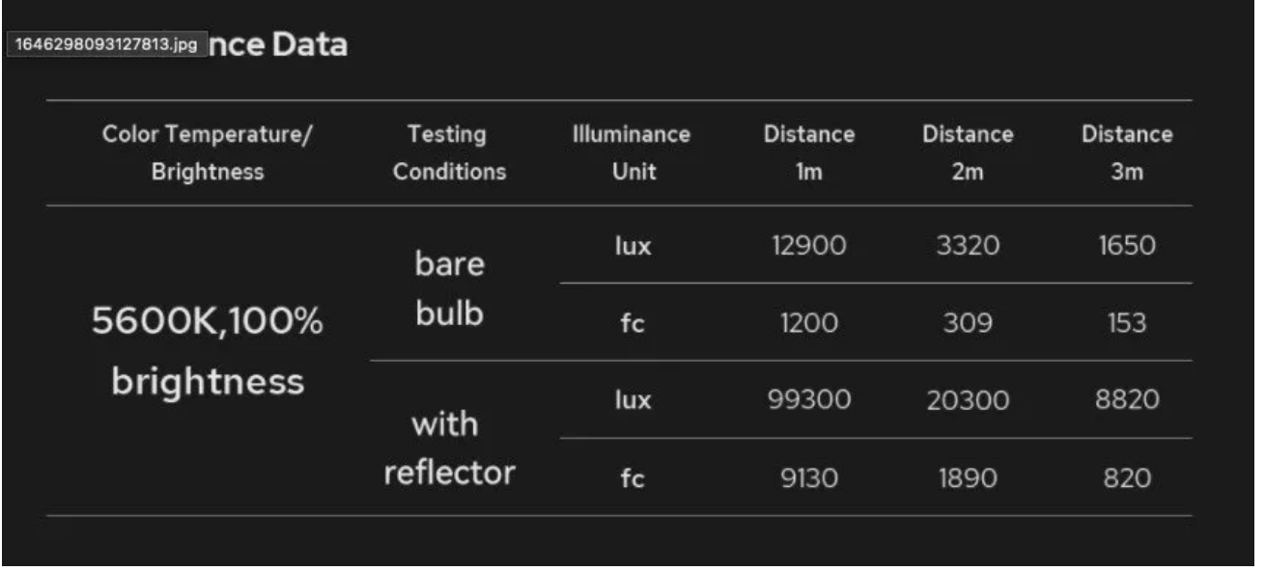This screenshot has height=571, width=1265.
Task: Click the Distance 1m column header
Action: pyautogui.click(x=808, y=152)
